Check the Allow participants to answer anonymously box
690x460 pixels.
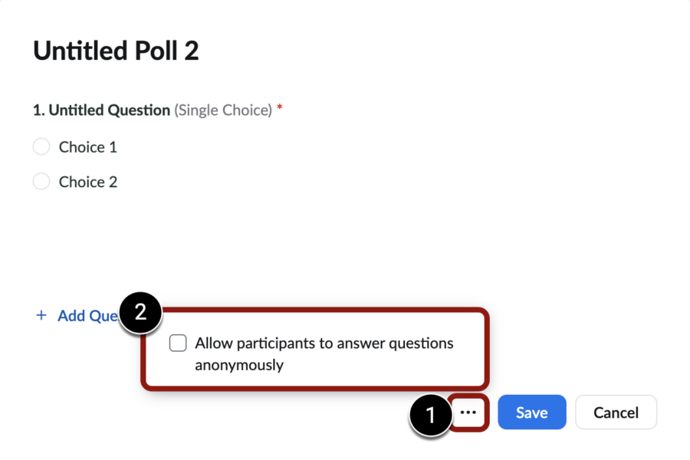[177, 343]
